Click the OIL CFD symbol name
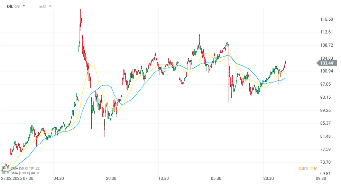 point(10,6)
